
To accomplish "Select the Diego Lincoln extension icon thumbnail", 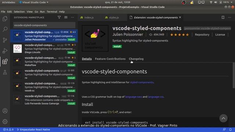I will pos(18,49).
